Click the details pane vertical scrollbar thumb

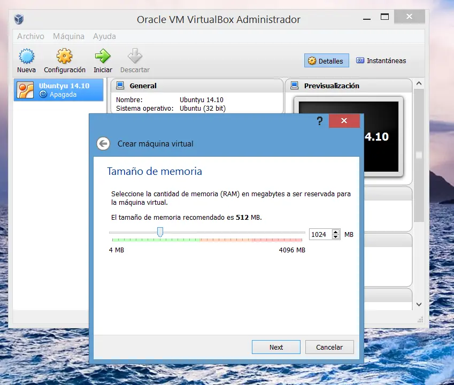pyautogui.click(x=419, y=156)
